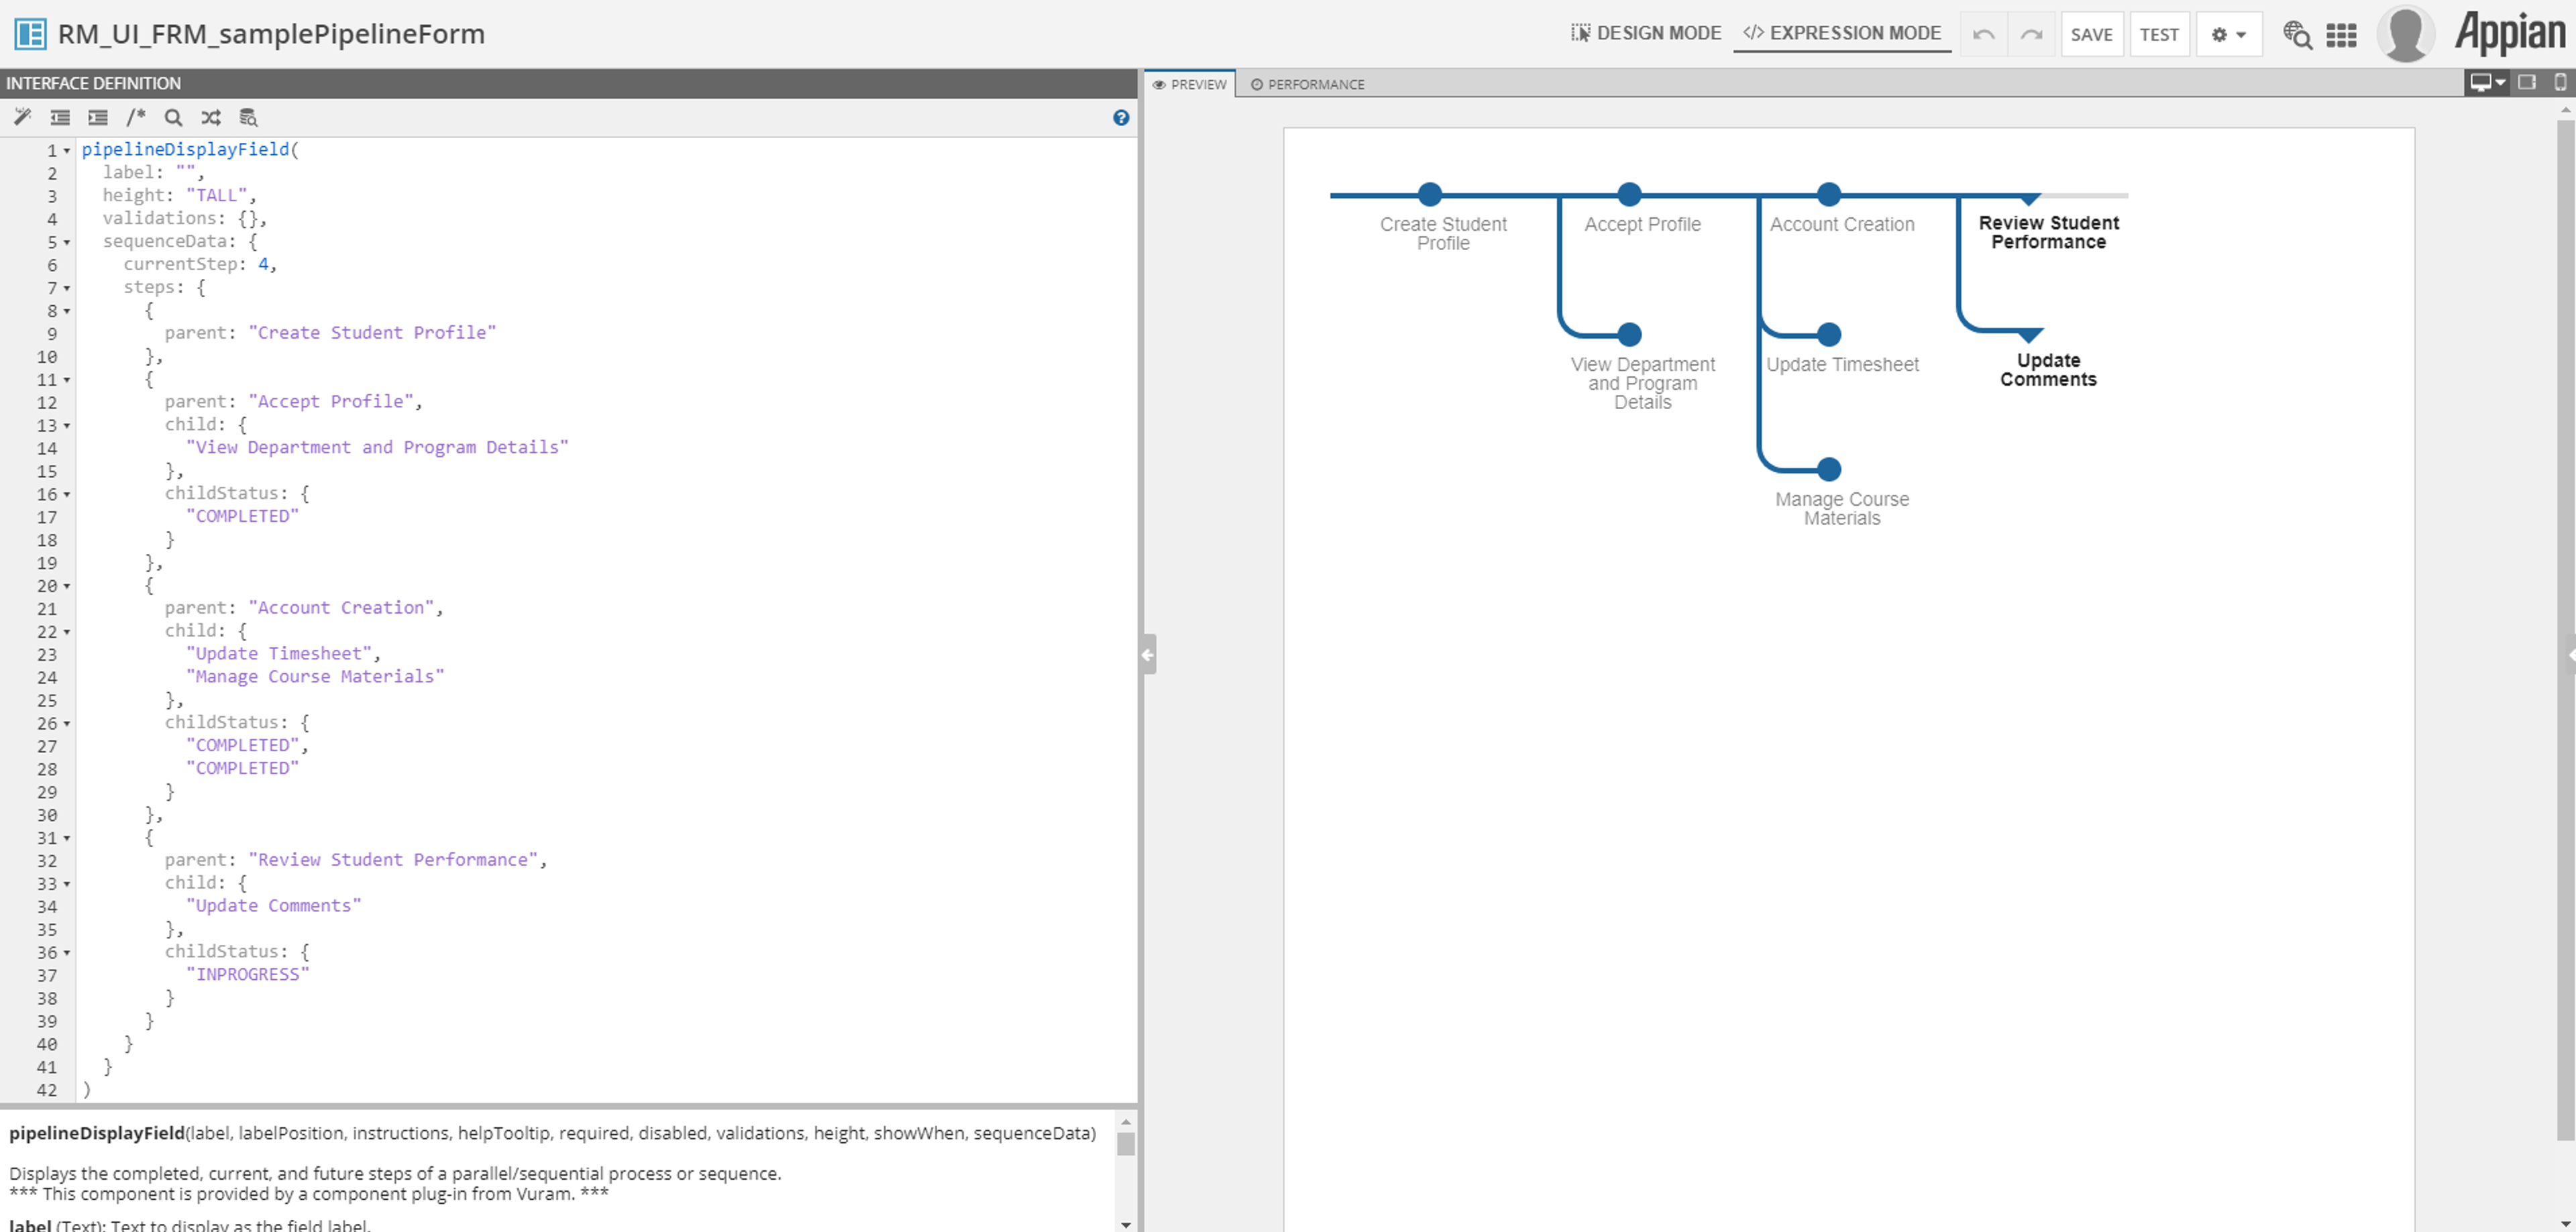Switch to Design Mode
Image resolution: width=2576 pixels, height=1232 pixels.
(1645, 33)
